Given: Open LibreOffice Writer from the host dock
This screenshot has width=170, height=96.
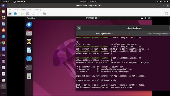Looking at the screenshot, I should [3, 24].
